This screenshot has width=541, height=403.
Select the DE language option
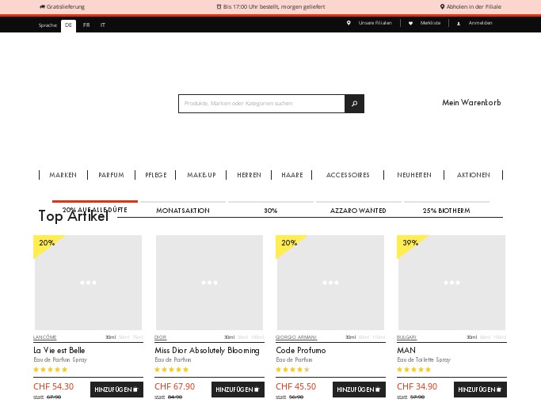point(68,25)
